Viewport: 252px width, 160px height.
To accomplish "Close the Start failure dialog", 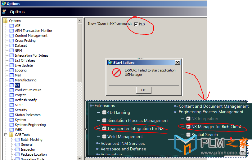I will click(x=178, y=63).
